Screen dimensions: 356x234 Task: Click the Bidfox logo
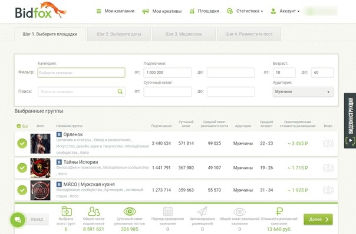(41, 11)
